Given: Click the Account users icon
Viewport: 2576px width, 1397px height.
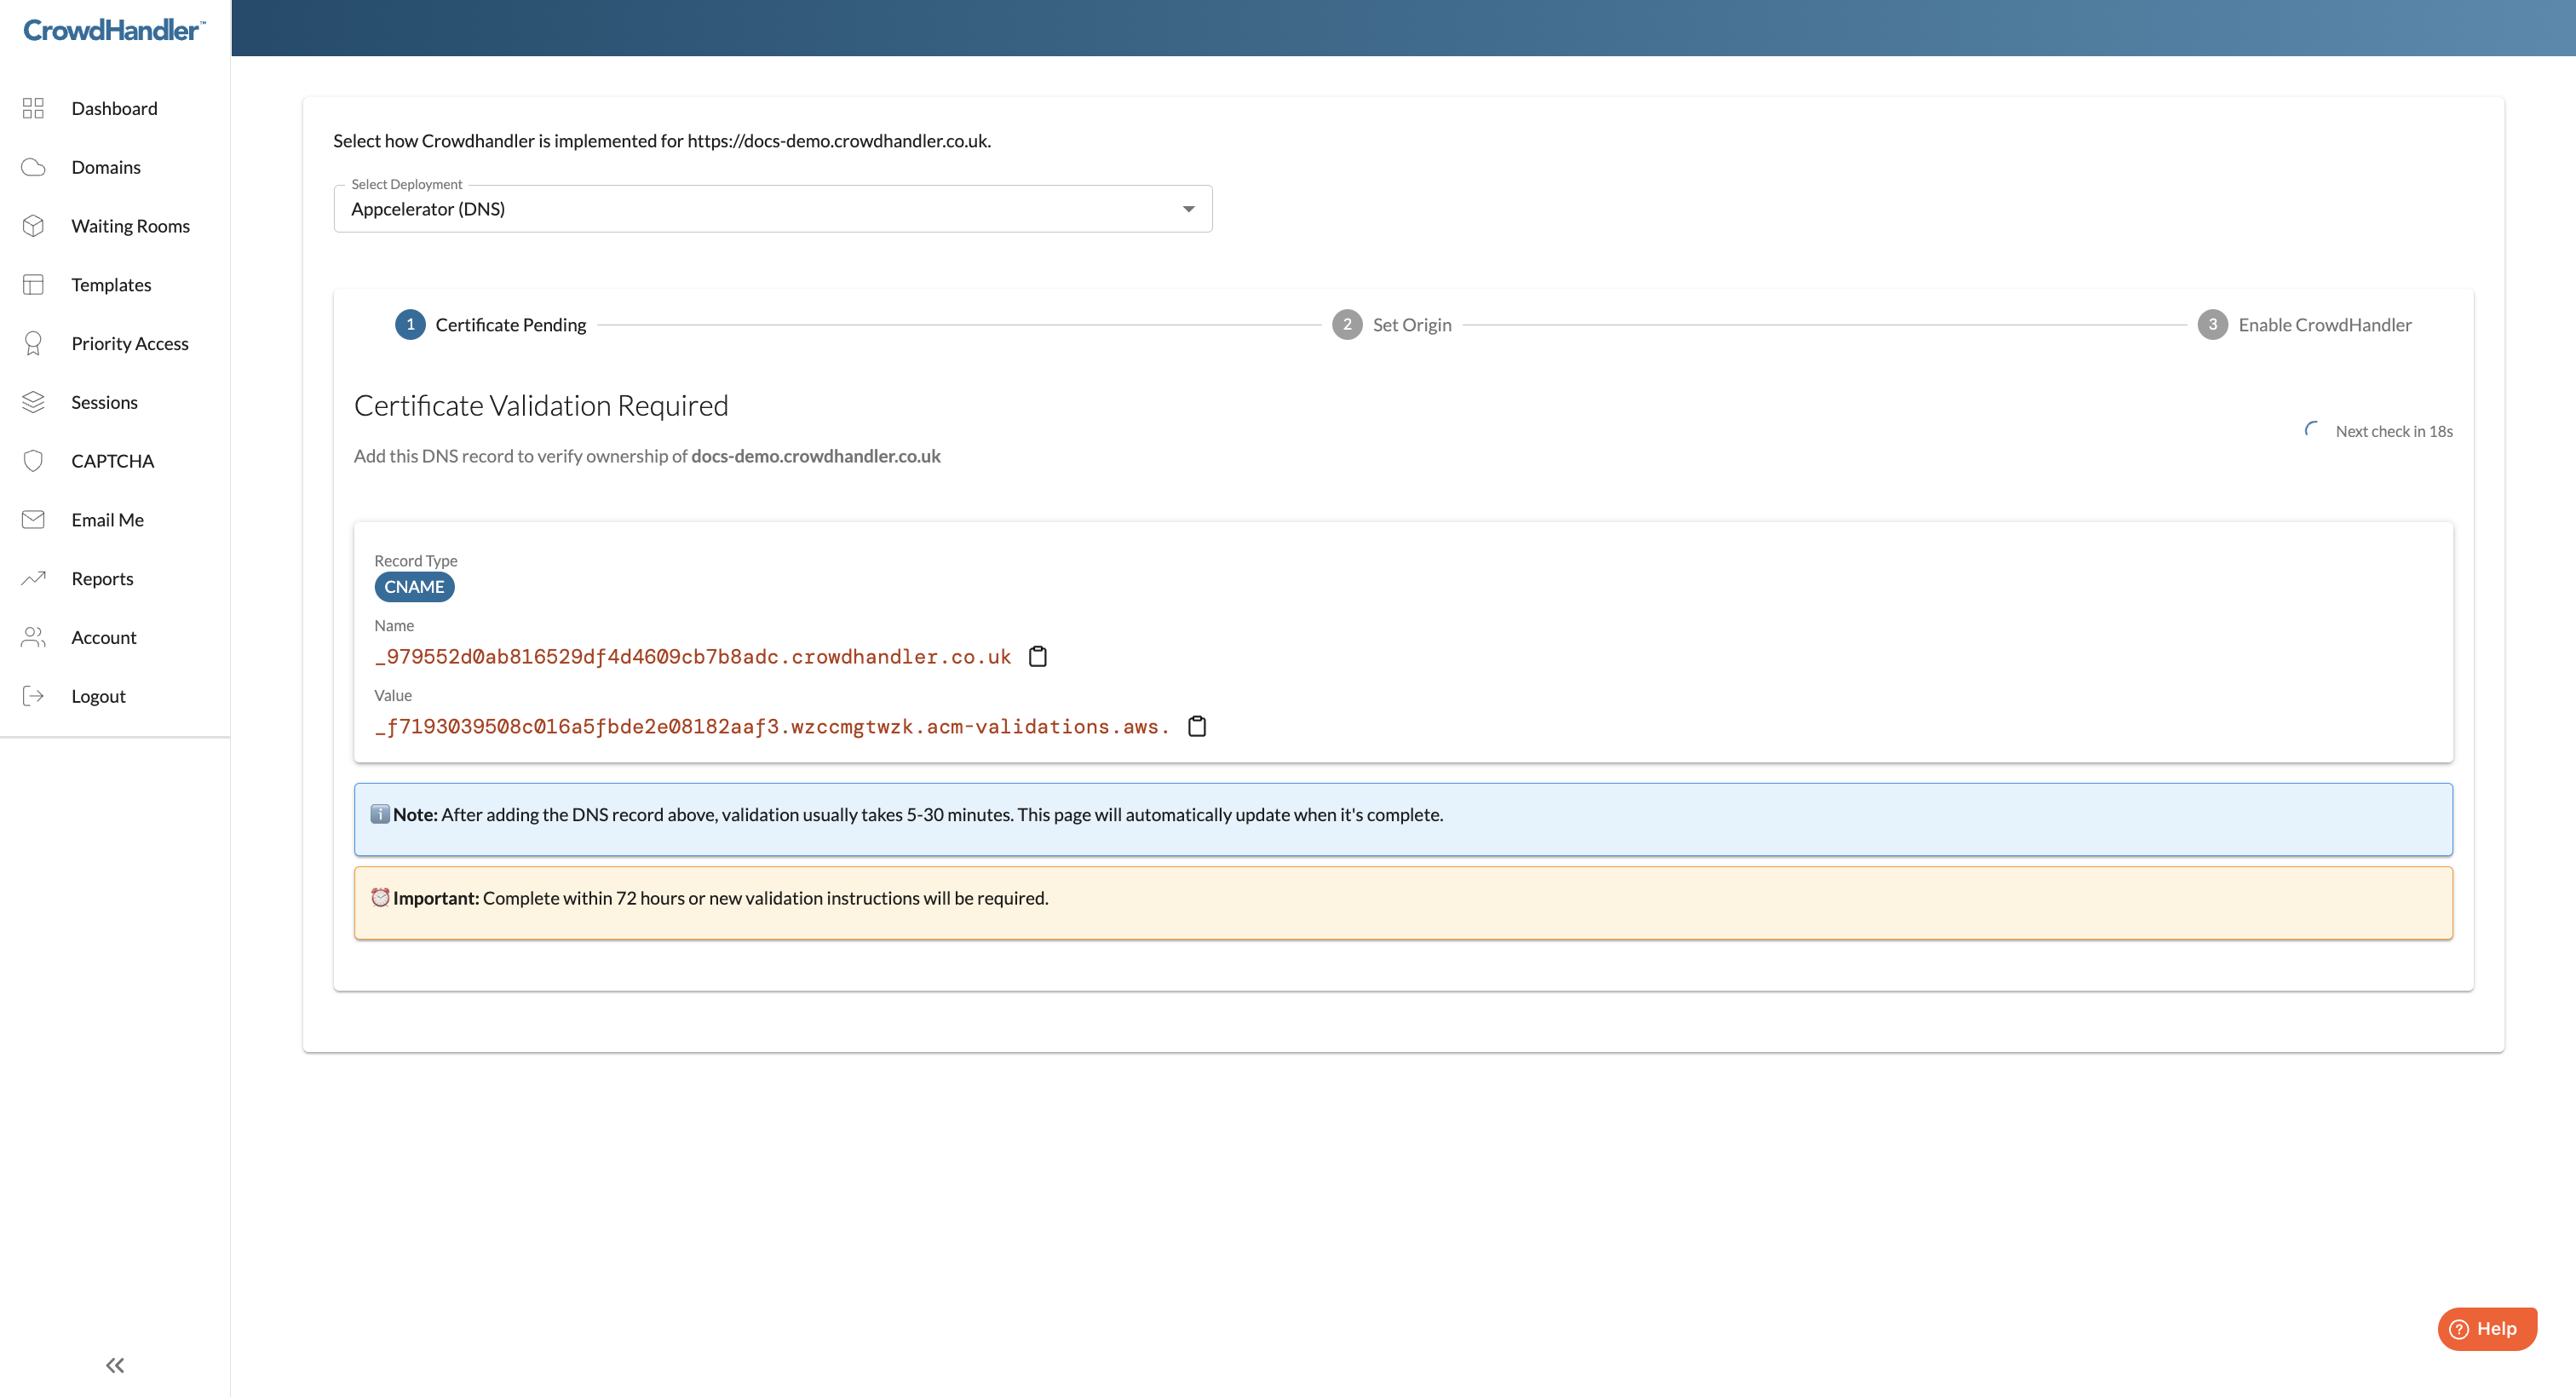Looking at the screenshot, I should click(33, 637).
